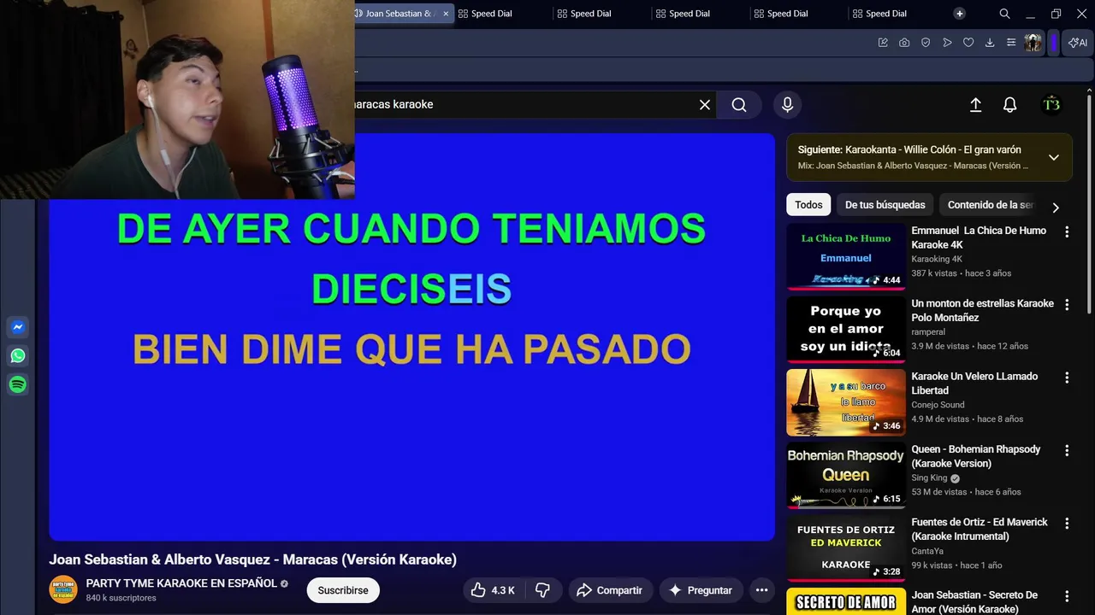This screenshot has width=1095, height=615.
Task: Search open tabs with the magnifier
Action: (x=1004, y=14)
